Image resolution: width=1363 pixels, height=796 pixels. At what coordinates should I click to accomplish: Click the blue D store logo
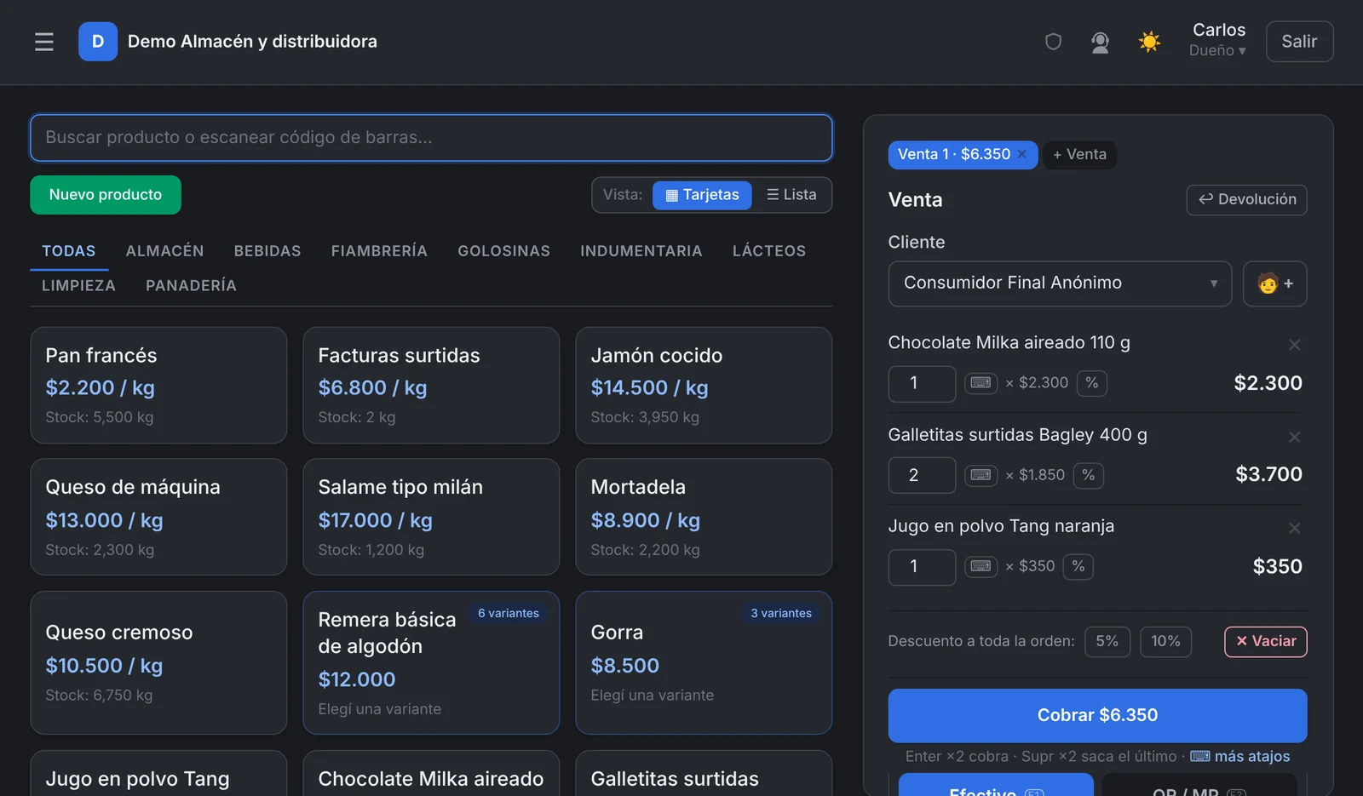(x=98, y=42)
